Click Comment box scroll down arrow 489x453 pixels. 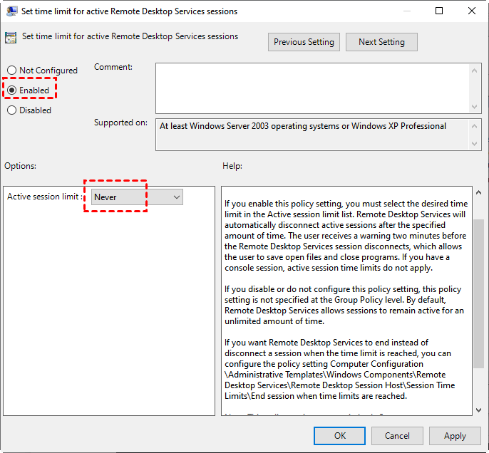[x=474, y=107]
